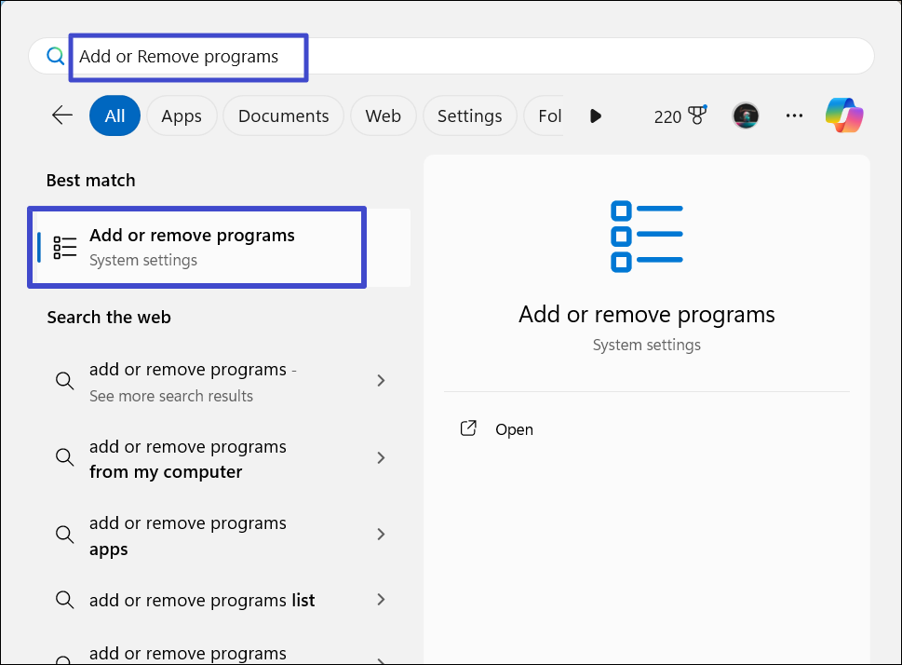Go back using the left arrow
902x665 pixels.
pyautogui.click(x=62, y=115)
